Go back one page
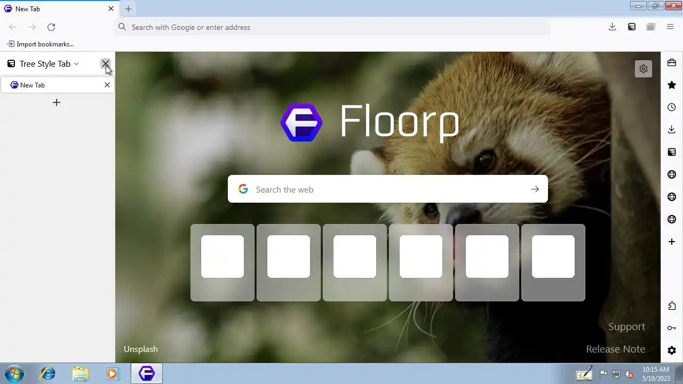Viewport: 683px width, 384px height. click(13, 27)
